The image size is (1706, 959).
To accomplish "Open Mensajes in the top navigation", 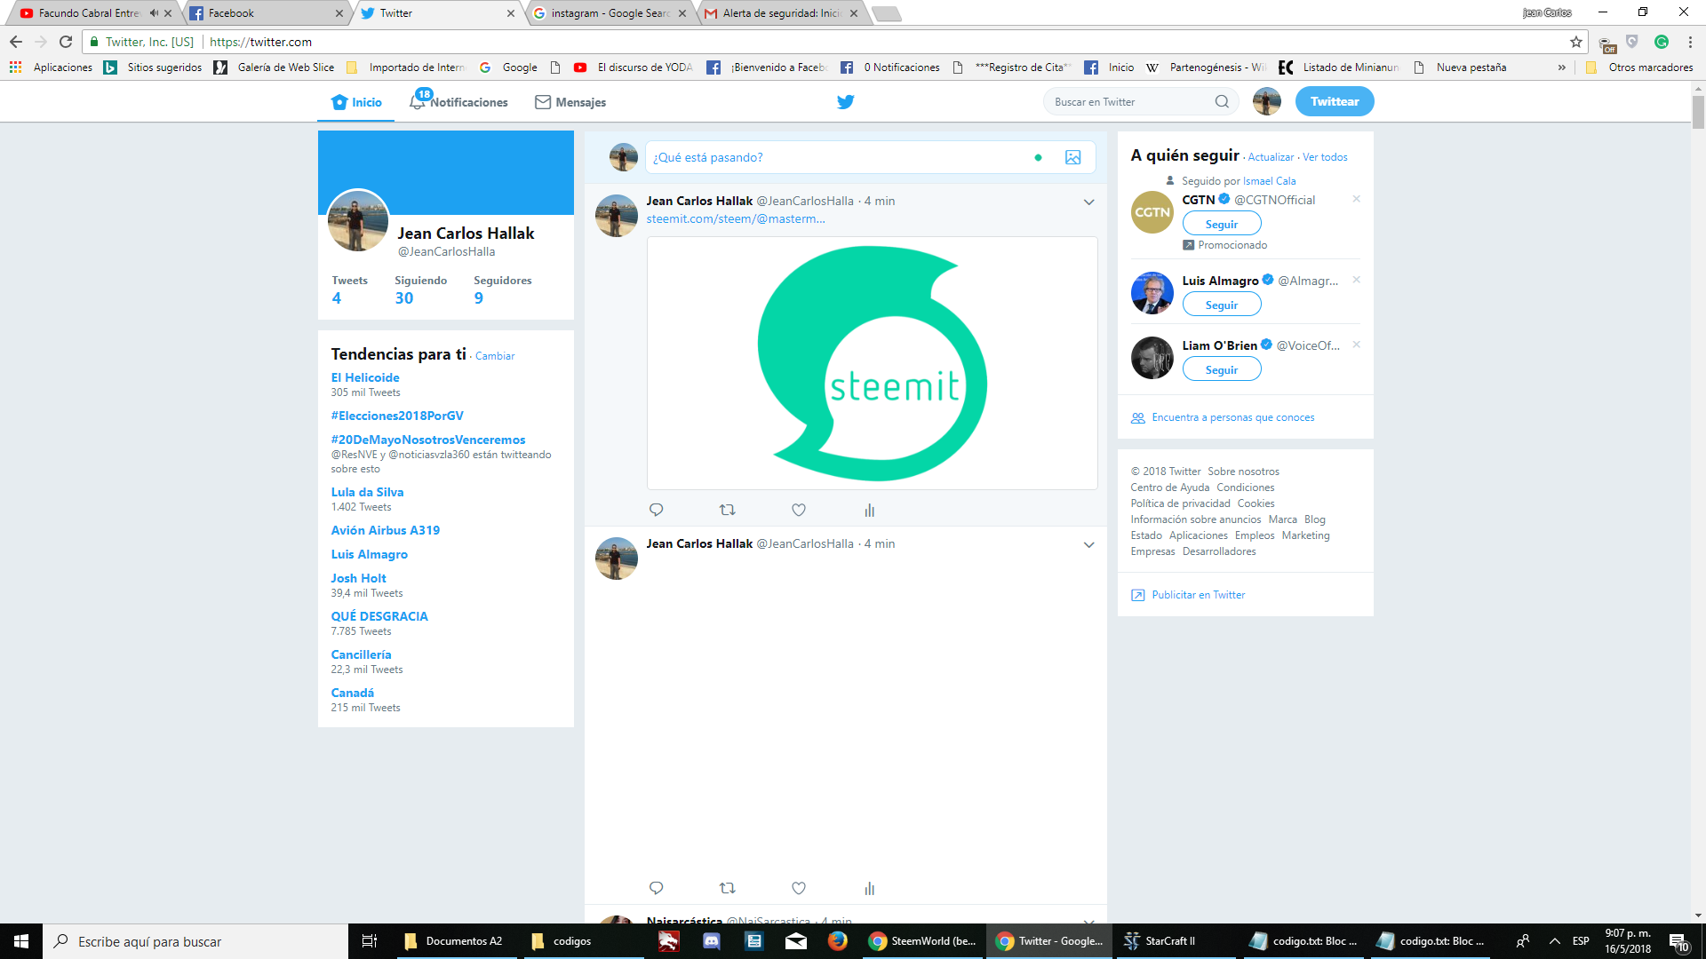I will coord(570,102).
